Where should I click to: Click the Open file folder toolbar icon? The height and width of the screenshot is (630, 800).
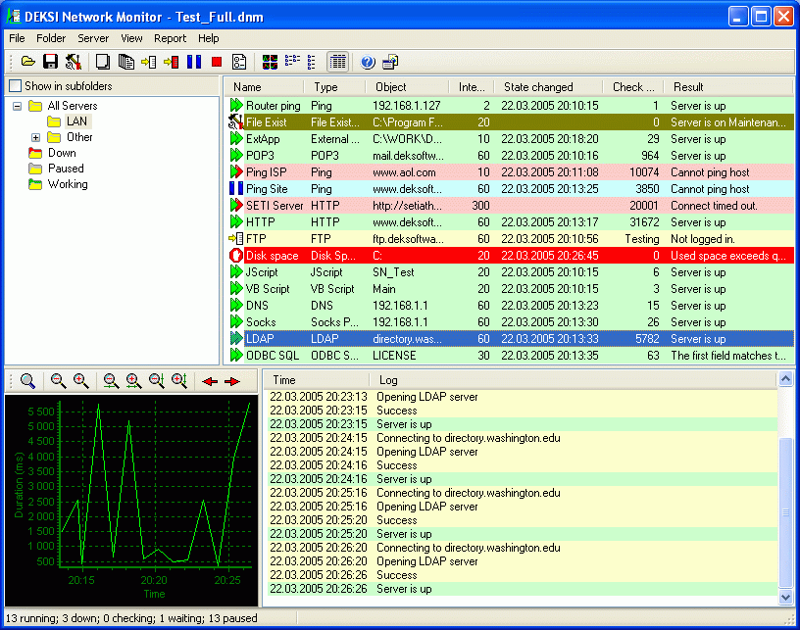28,62
